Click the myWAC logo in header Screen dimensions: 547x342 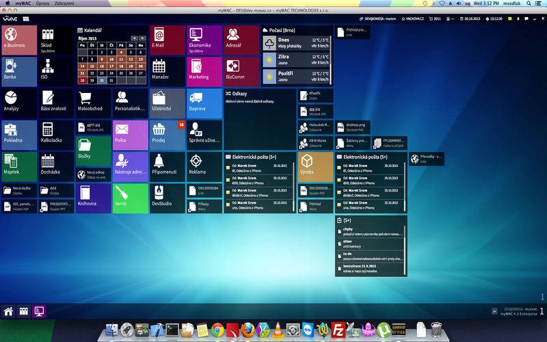click(x=10, y=18)
